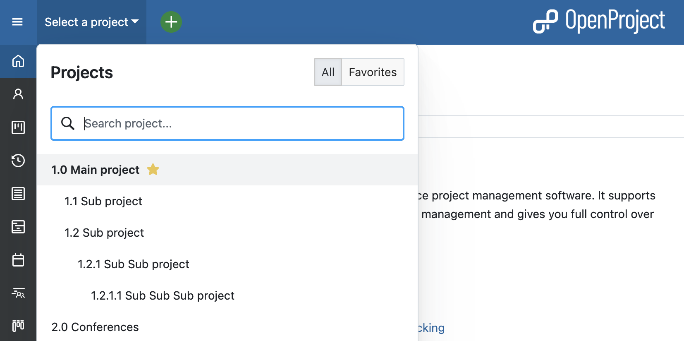This screenshot has width=684, height=341.
Task: Open the Work packages list icon
Action: tap(18, 194)
